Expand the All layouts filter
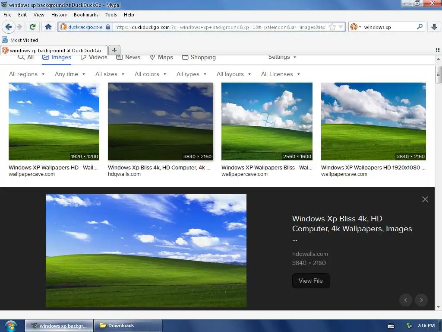Image resolution: width=442 pixels, height=332 pixels. 234,74
